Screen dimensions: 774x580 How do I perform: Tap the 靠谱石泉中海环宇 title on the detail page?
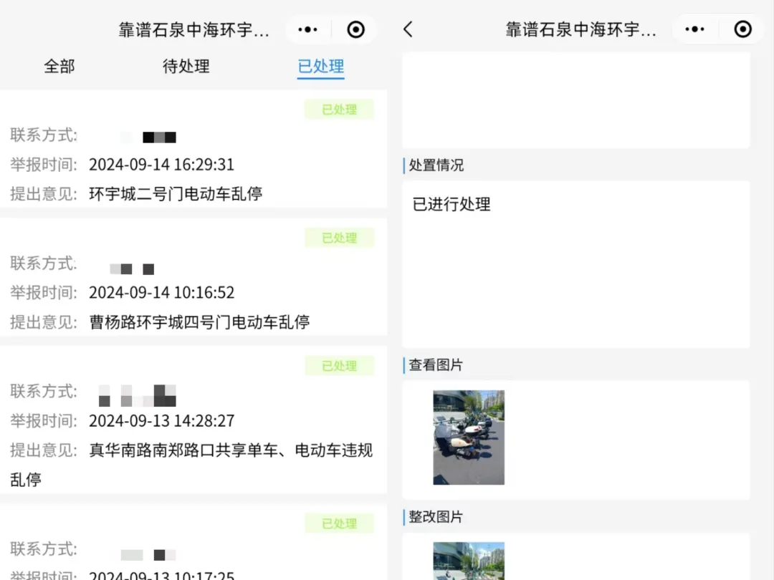(580, 29)
